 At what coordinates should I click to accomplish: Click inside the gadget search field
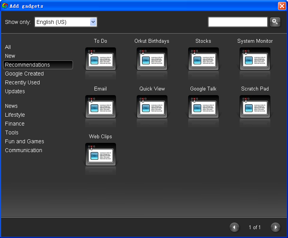pos(238,22)
